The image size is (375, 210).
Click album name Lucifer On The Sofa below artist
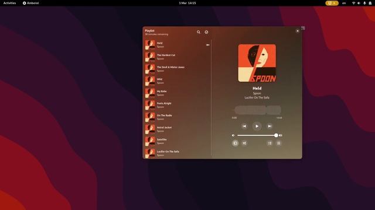pyautogui.click(x=257, y=97)
